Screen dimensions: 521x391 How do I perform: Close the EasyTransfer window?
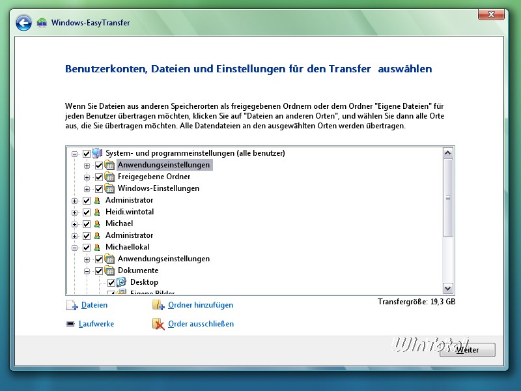tap(491, 14)
